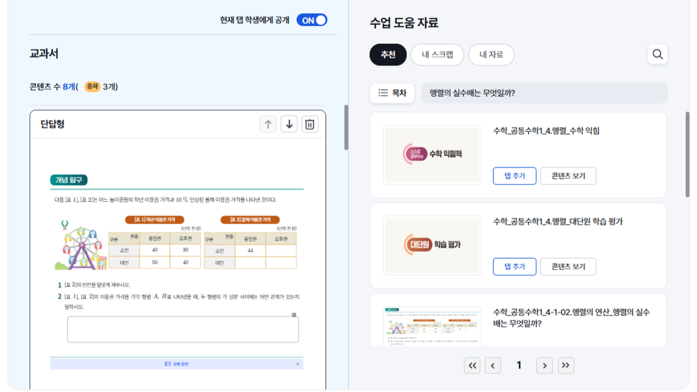Click the left panel vertical scrollbar
Viewport: 697px width, 392px height.
(x=346, y=127)
